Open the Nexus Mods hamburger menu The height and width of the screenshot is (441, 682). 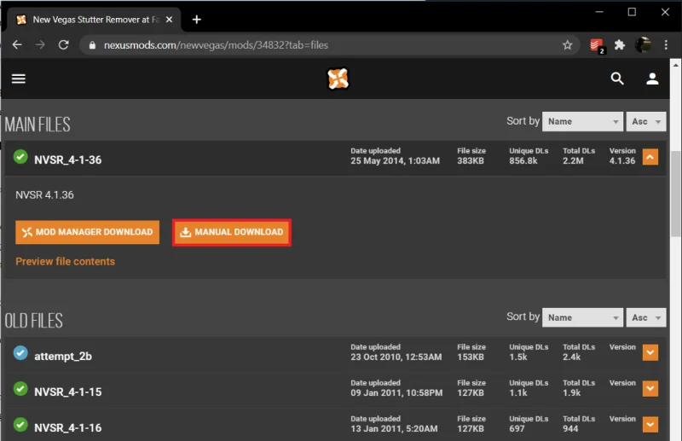[x=18, y=78]
